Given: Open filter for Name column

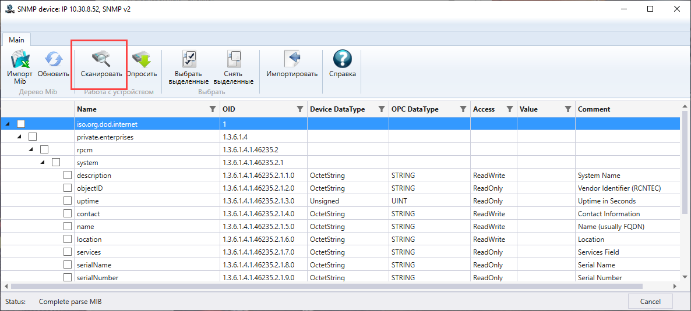Looking at the screenshot, I should coord(213,109).
